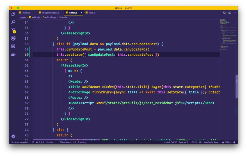Click line number 60 in the gutter
This screenshot has width=247, height=156.
pos(26,55)
